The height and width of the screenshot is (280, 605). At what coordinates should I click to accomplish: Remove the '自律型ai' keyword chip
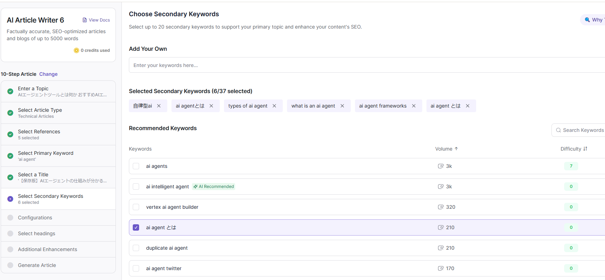click(159, 106)
